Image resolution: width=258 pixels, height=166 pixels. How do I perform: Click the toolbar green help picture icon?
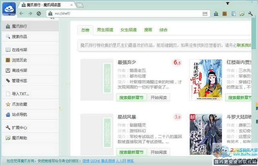[x=242, y=14]
